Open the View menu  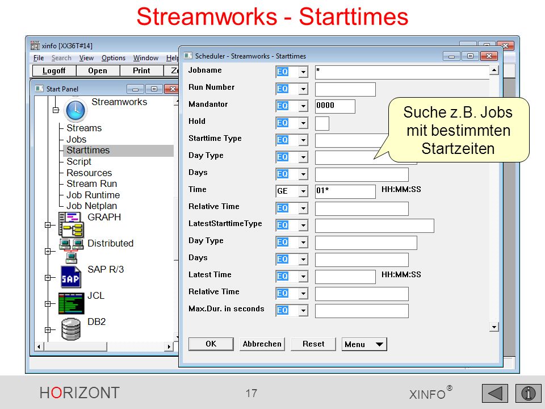coord(86,58)
